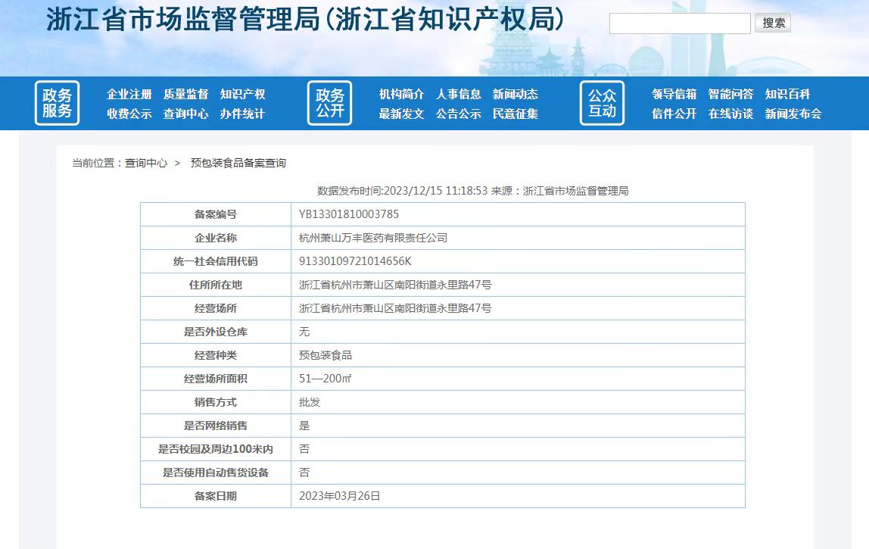The width and height of the screenshot is (869, 549).
Task: Click 查询中心 in the breadcrumb
Action: (146, 163)
